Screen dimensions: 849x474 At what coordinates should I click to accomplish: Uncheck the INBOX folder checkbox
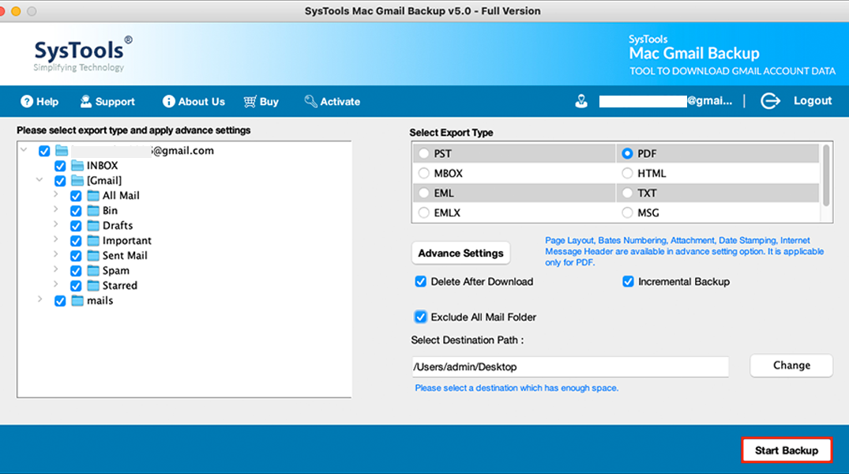(60, 166)
